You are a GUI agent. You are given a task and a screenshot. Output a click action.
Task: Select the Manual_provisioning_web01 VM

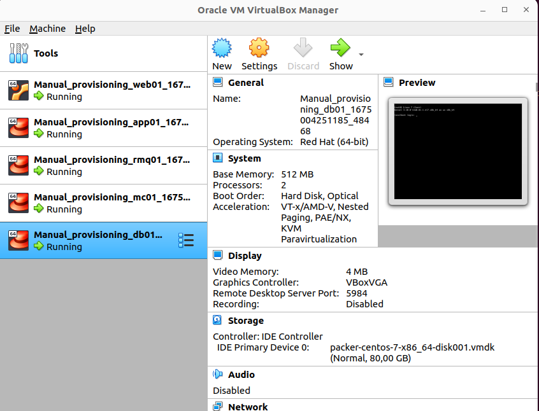click(x=103, y=90)
